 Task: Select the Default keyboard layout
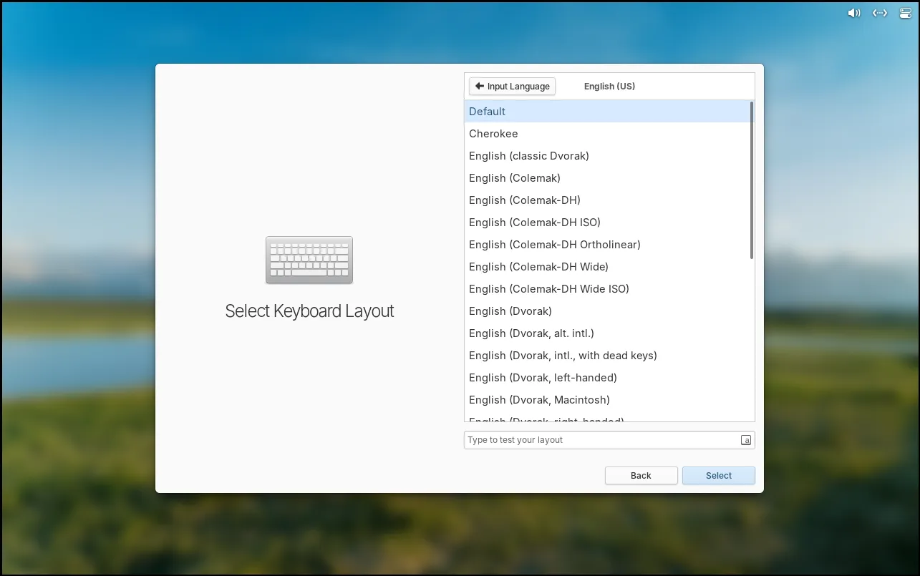click(487, 112)
